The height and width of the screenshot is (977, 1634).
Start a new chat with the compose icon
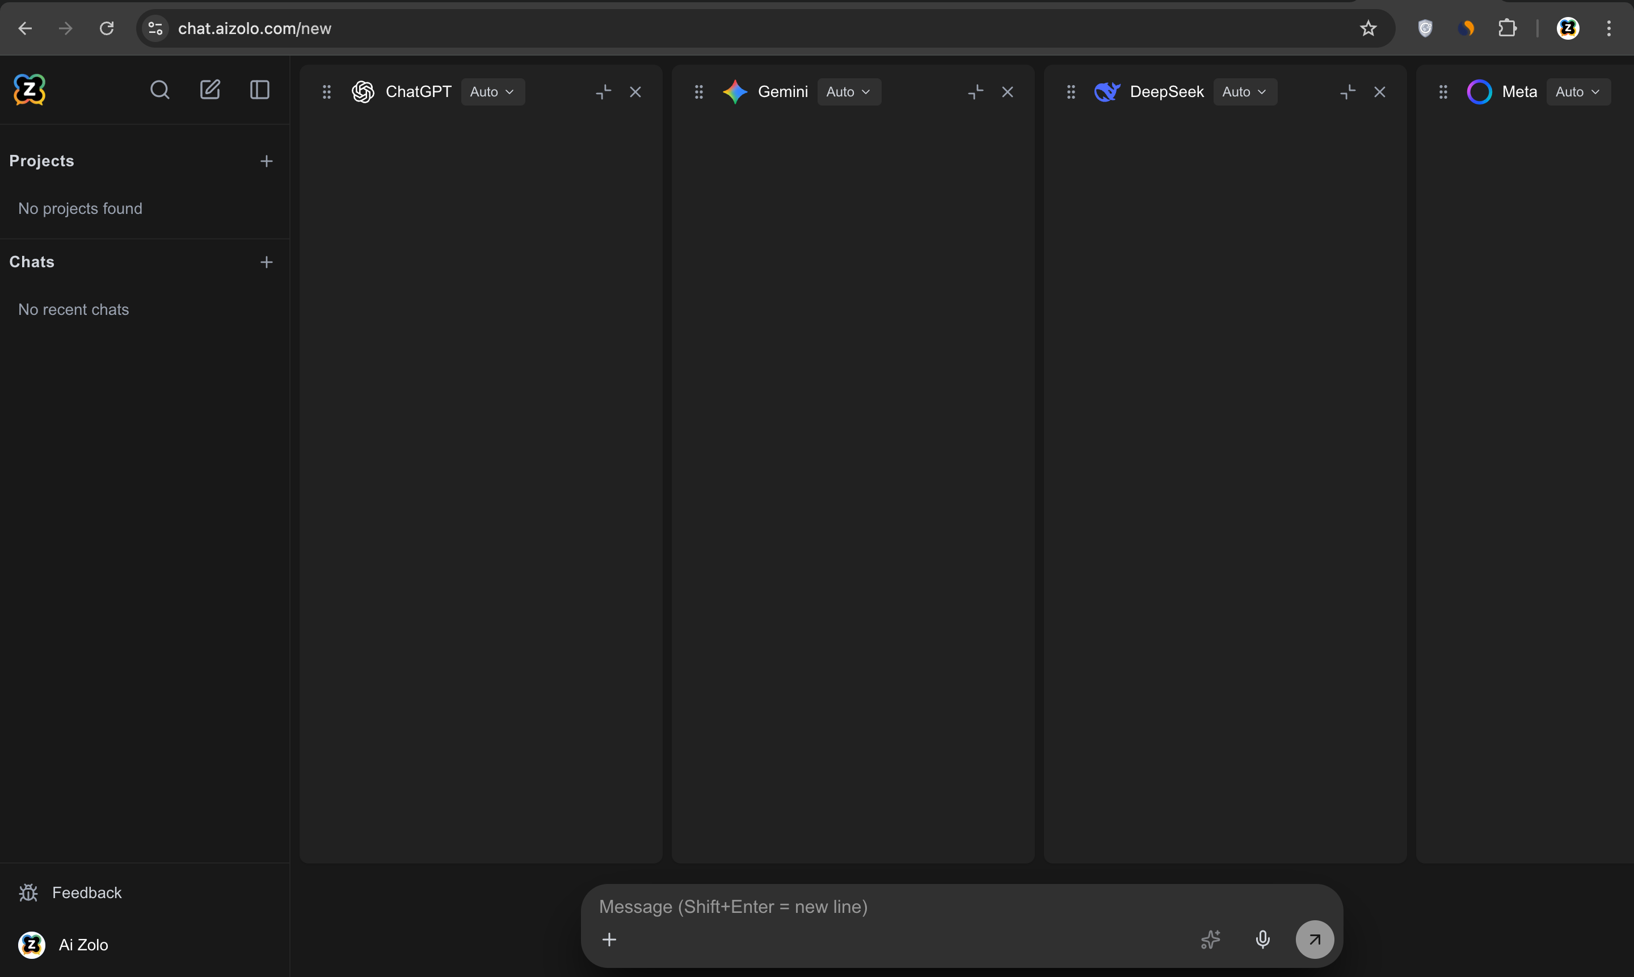point(210,90)
